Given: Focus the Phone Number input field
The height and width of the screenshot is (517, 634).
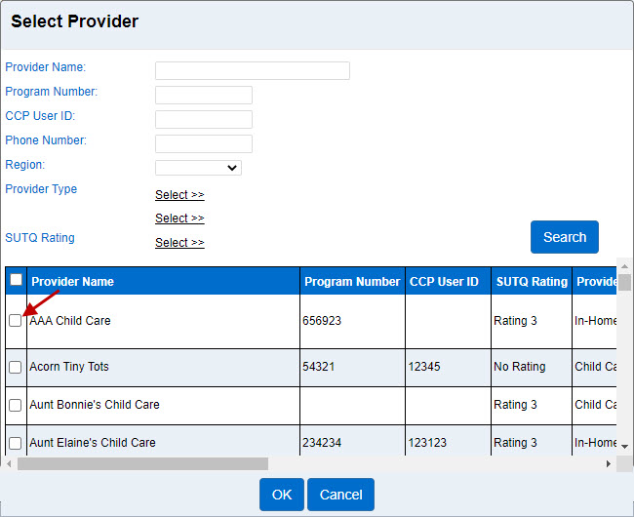Looking at the screenshot, I should [x=204, y=143].
